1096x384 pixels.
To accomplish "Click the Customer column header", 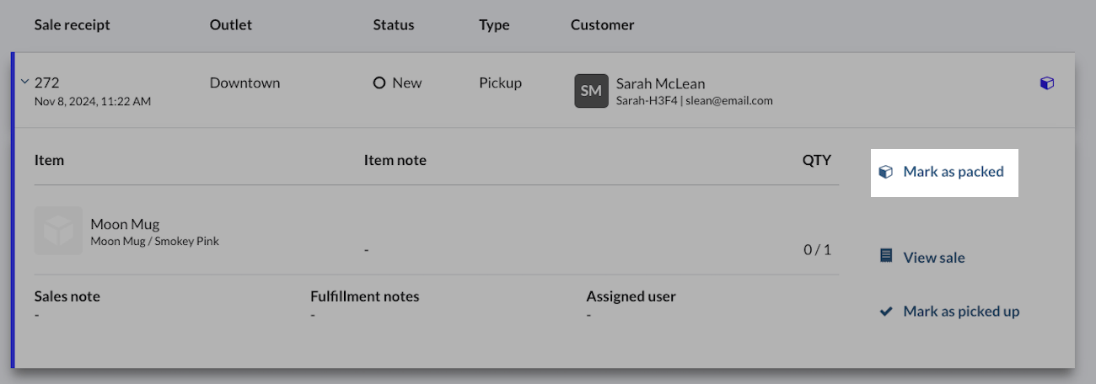I will click(x=602, y=25).
